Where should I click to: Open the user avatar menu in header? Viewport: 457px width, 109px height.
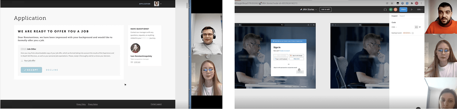point(158,4)
